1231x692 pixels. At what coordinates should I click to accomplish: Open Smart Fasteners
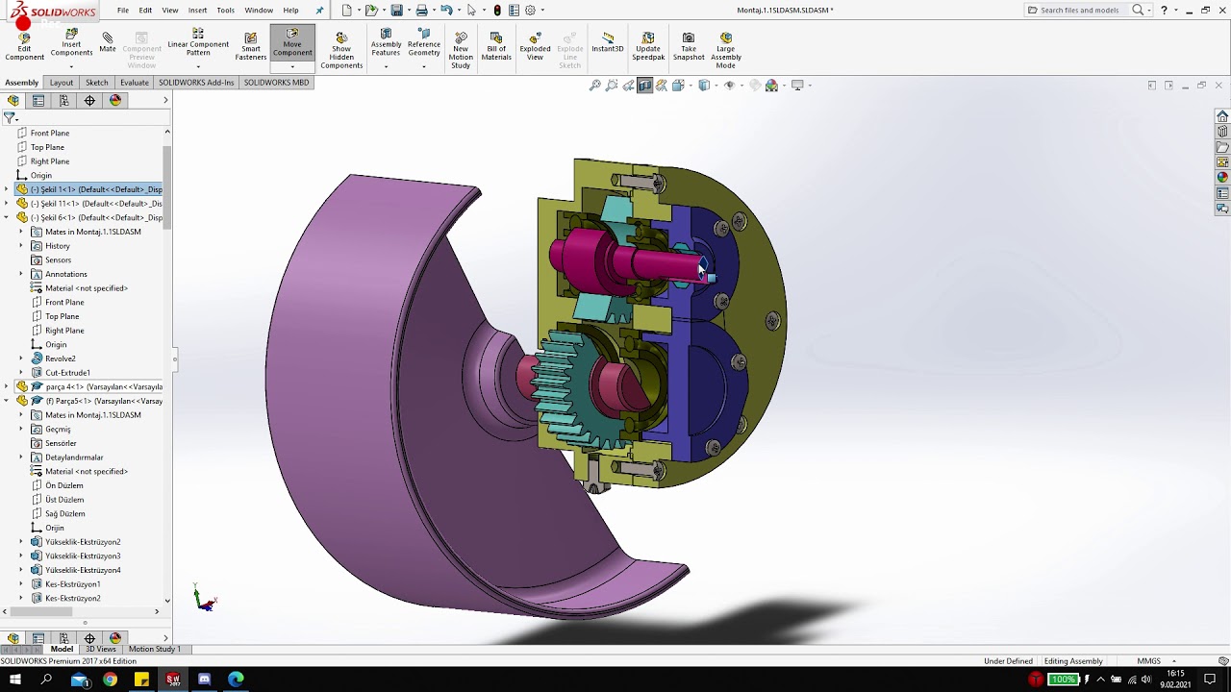251,47
